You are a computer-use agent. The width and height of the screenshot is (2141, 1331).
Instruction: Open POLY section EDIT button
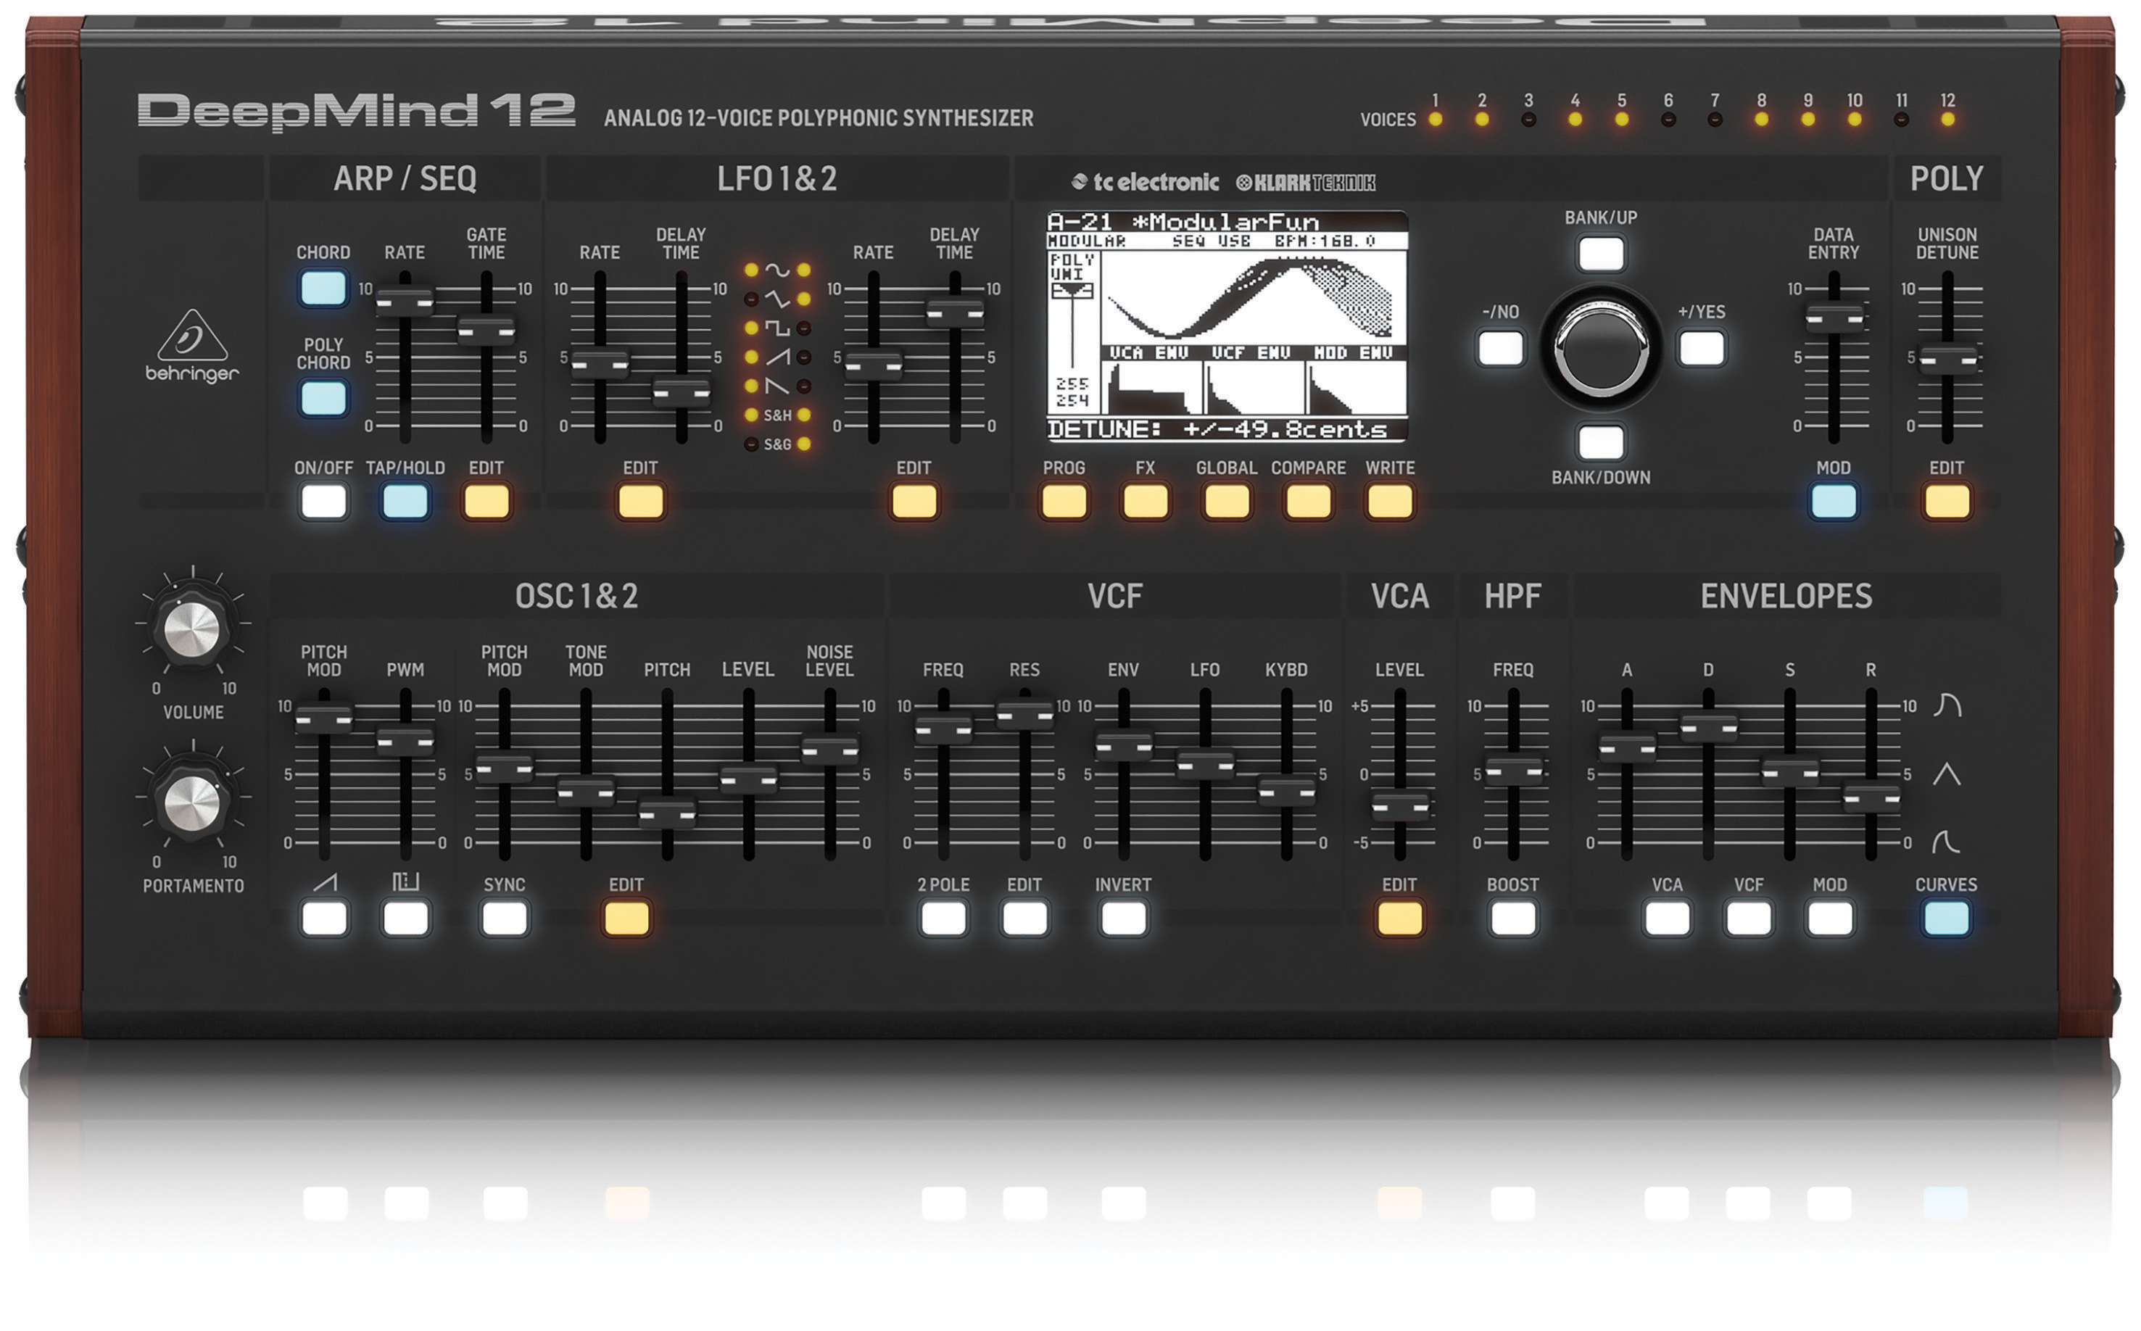pyautogui.click(x=1947, y=502)
